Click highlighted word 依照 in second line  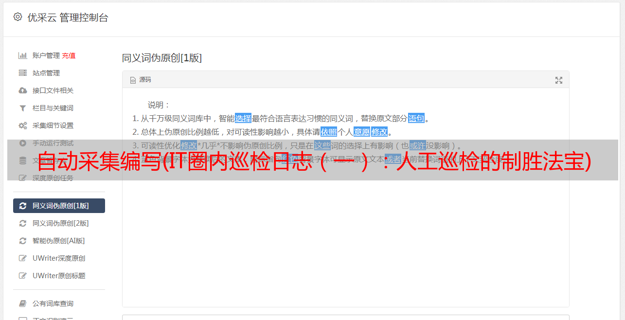point(329,132)
